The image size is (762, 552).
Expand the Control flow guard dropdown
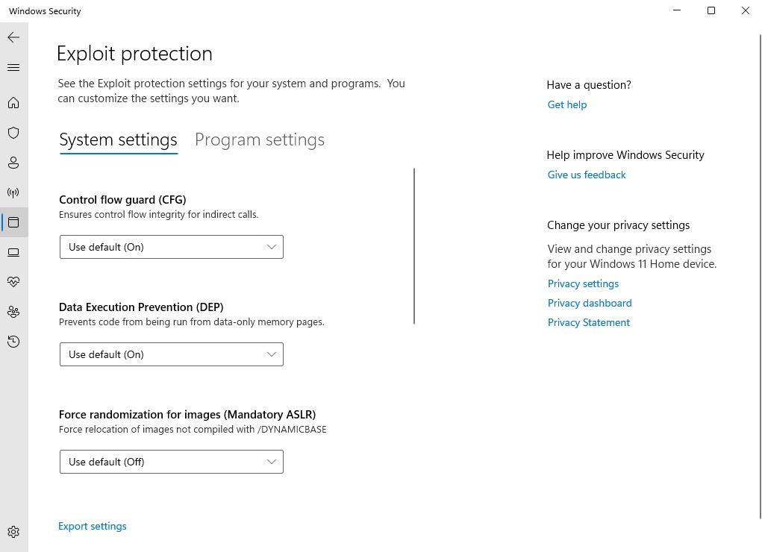[172, 247]
